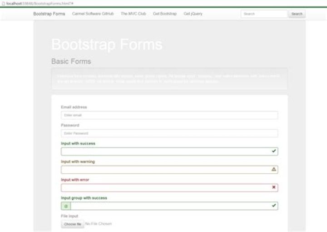The height and width of the screenshot is (232, 327).
Task: Open the Bootstrap Forms navbar brand
Action: tap(49, 14)
